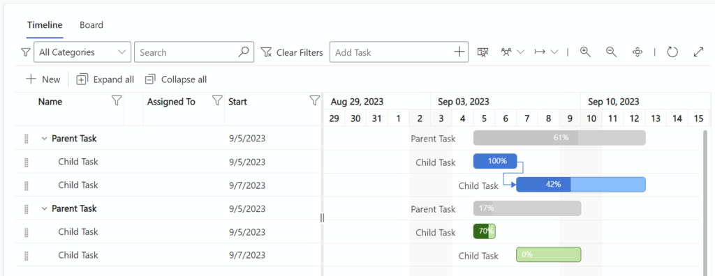Click the full screen expand arrows icon
Image resolution: width=715 pixels, height=276 pixels.
coord(698,52)
